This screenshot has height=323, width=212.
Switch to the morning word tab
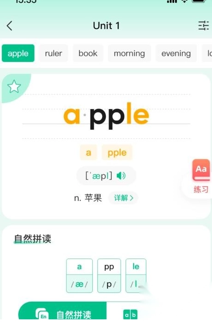click(129, 53)
